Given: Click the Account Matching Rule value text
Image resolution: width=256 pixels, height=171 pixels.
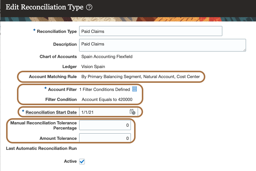Looking at the screenshot, I should [x=143, y=77].
